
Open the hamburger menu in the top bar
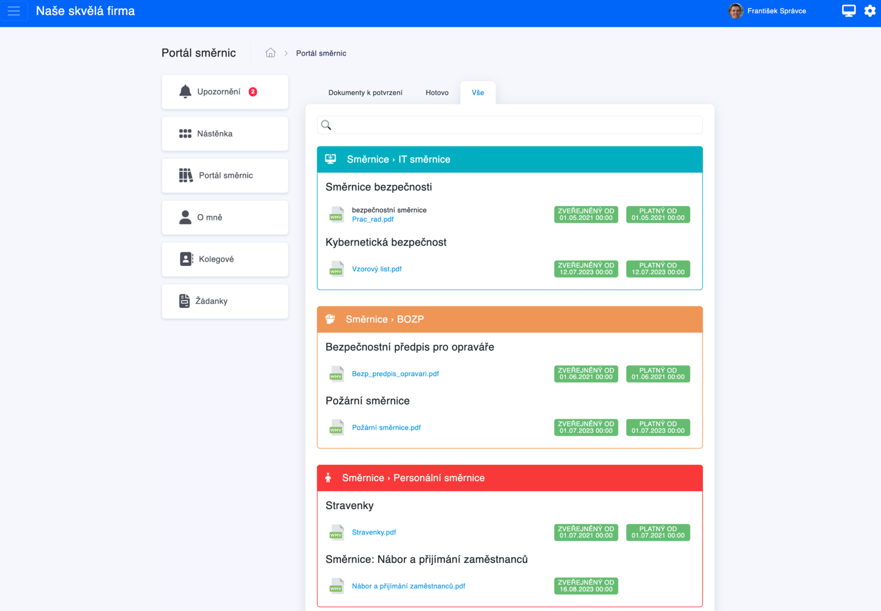coord(14,11)
